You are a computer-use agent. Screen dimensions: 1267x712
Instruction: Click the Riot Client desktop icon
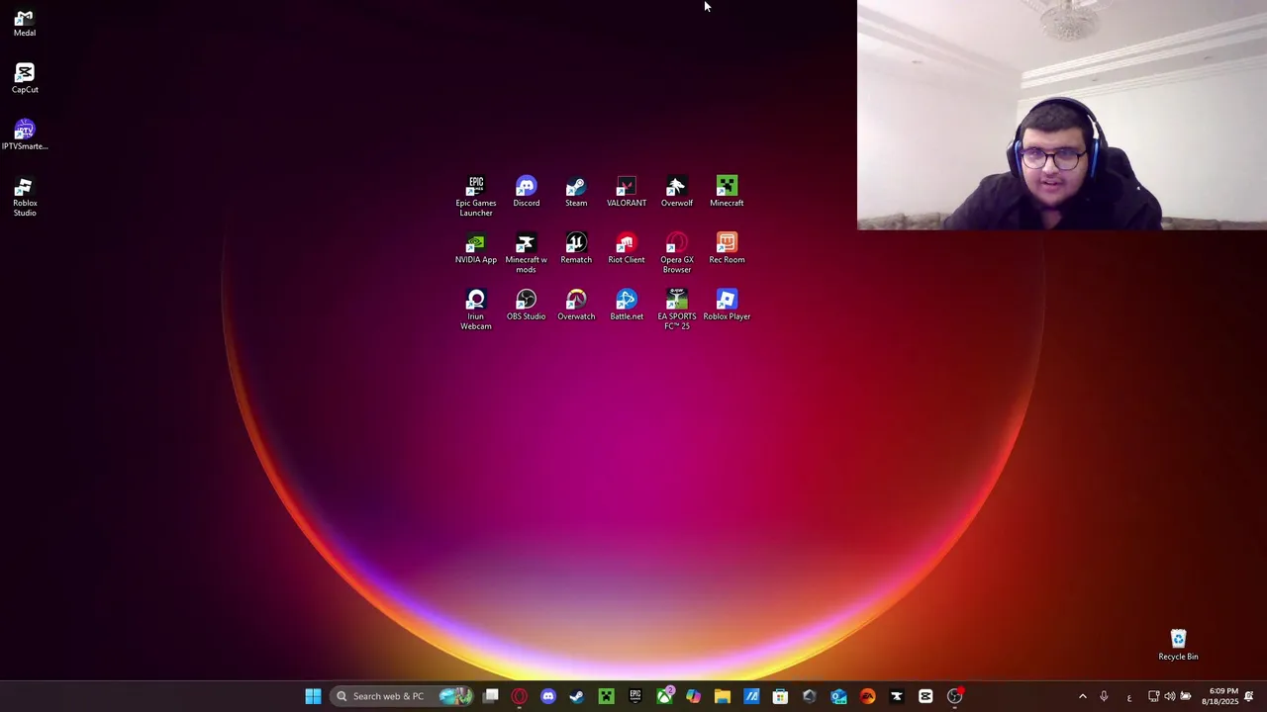pos(627,248)
